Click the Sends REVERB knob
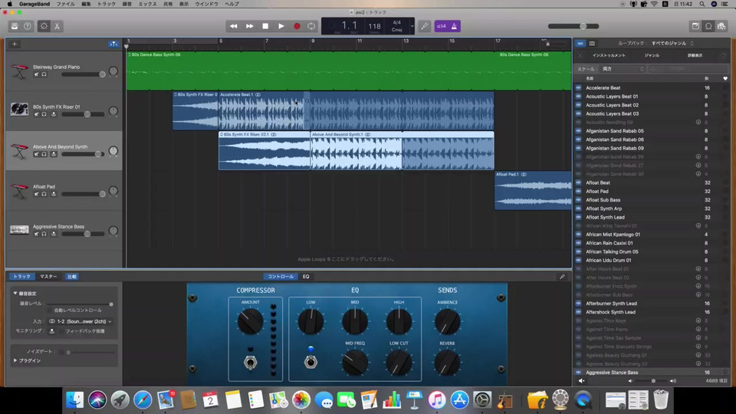This screenshot has width=736, height=414. 447,363
